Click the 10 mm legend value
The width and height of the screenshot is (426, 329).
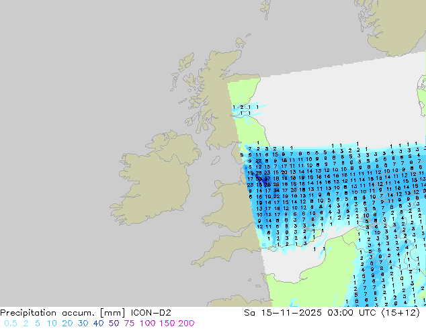52,324
